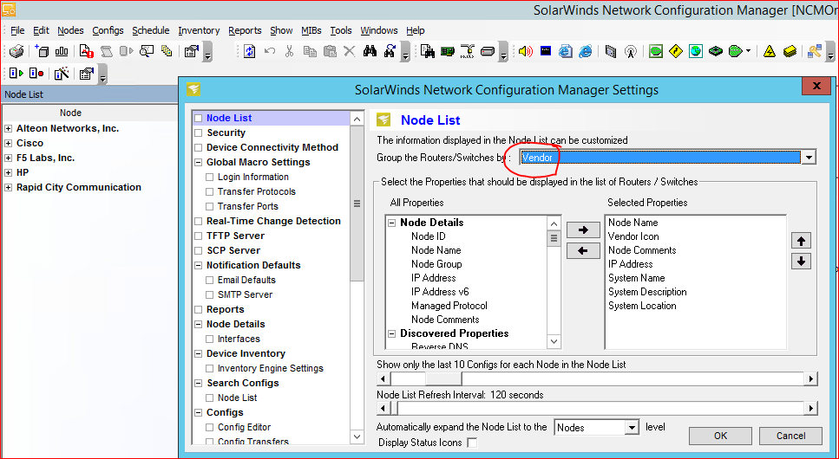
Task: Click the yellow speaker icon
Action: coord(526,51)
